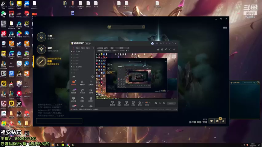This screenshot has width=262, height=147.
Task: Open the NEW-tagged tool in middle toolbox row
Action: [x=73, y=91]
